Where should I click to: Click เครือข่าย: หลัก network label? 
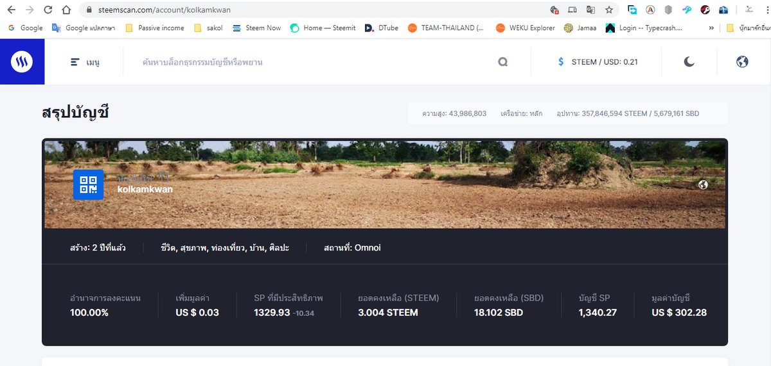[522, 113]
